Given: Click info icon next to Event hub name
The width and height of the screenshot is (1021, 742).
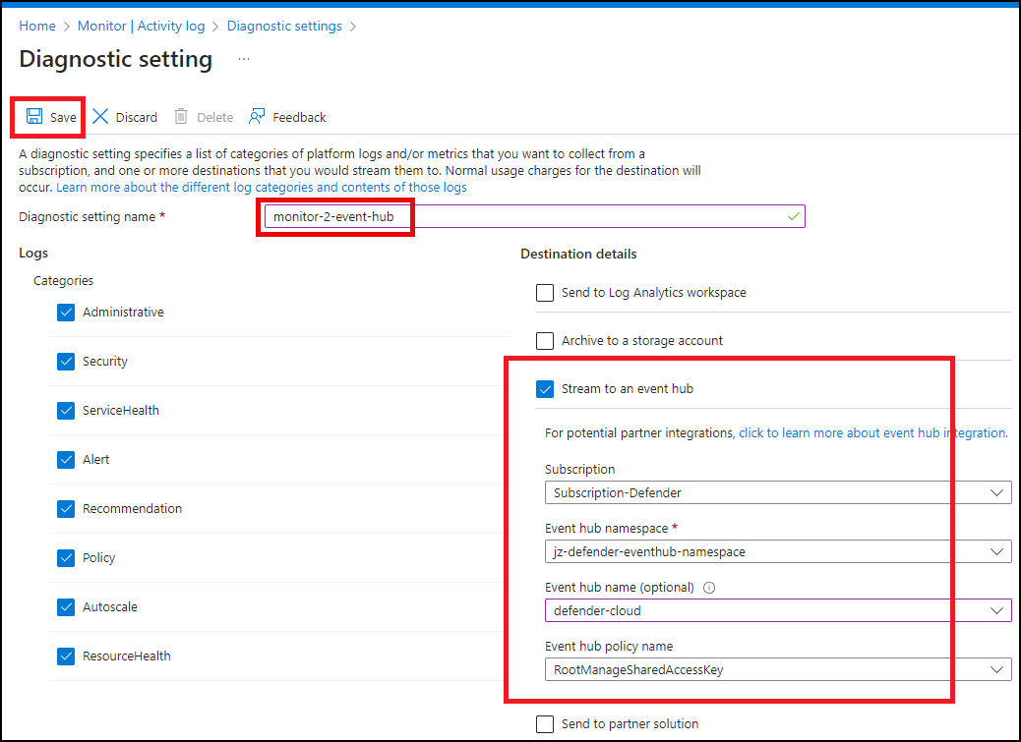Looking at the screenshot, I should click(x=709, y=588).
